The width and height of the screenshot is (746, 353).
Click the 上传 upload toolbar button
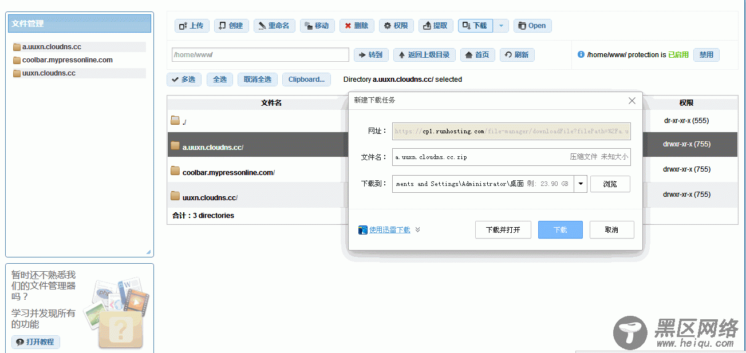(191, 26)
